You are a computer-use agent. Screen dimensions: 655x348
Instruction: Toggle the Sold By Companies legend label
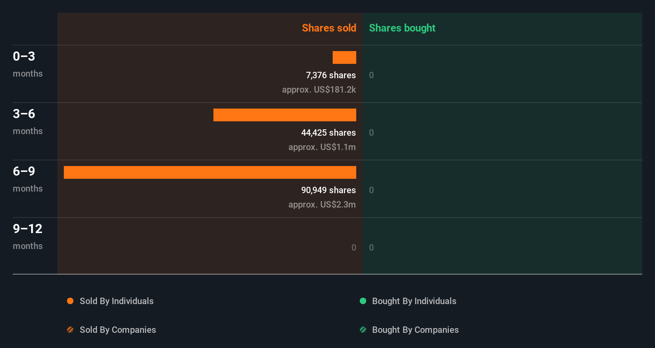[x=118, y=330]
